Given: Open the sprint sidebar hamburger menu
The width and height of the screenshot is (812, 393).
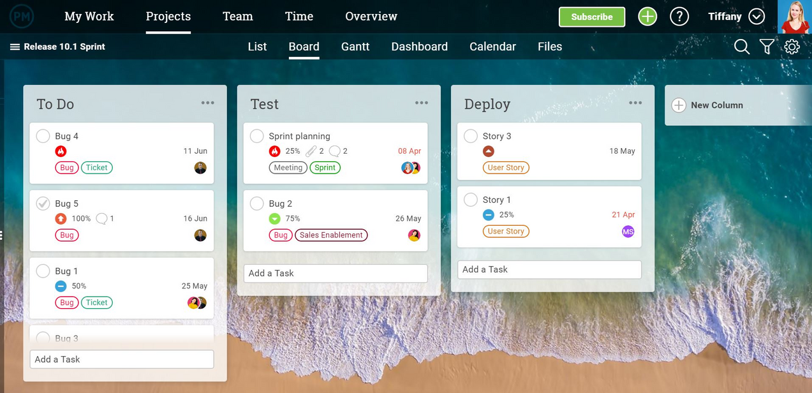Looking at the screenshot, I should click(13, 46).
